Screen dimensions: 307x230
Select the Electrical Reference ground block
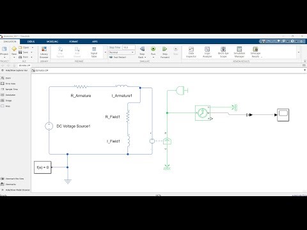pyautogui.click(x=68, y=181)
